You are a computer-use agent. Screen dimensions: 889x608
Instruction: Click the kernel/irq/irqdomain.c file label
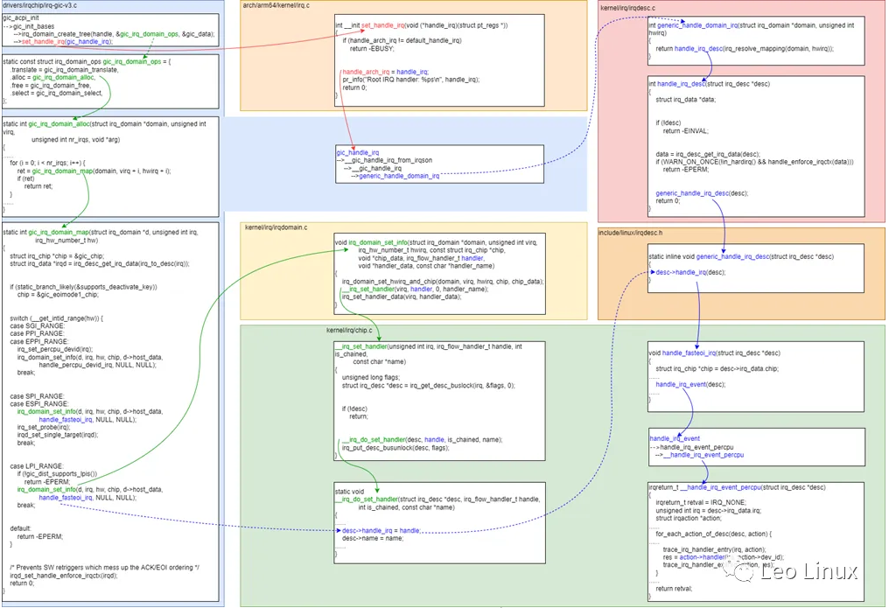click(276, 227)
